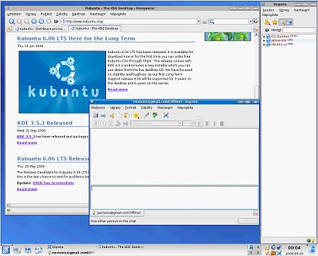Click the star icon in Kopete toolbar
This screenshot has height=256, width=318.
(275, 22)
